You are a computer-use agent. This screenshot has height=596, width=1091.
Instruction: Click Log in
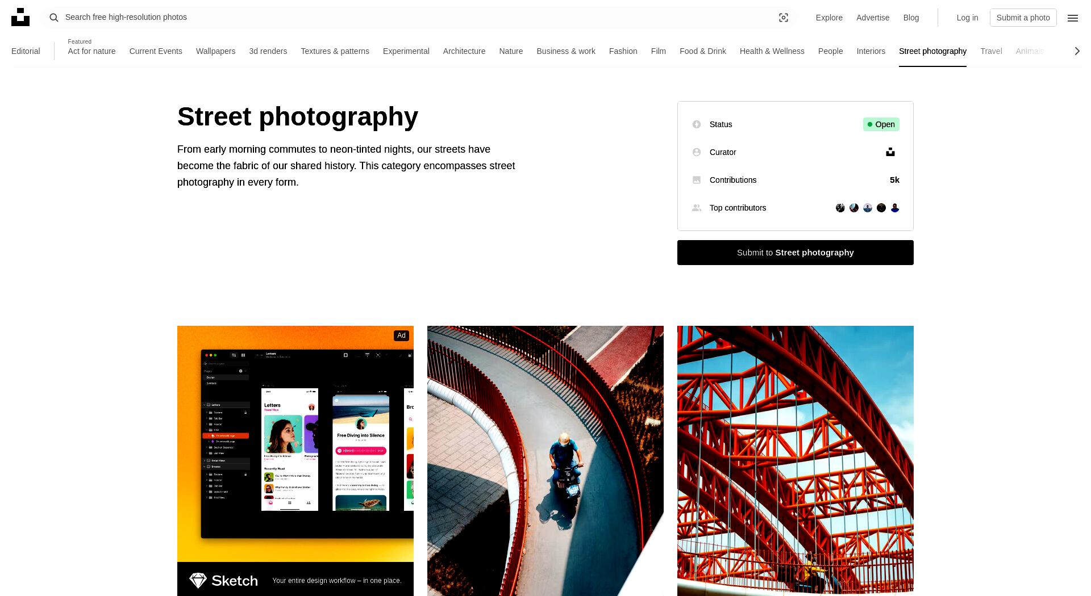(967, 18)
